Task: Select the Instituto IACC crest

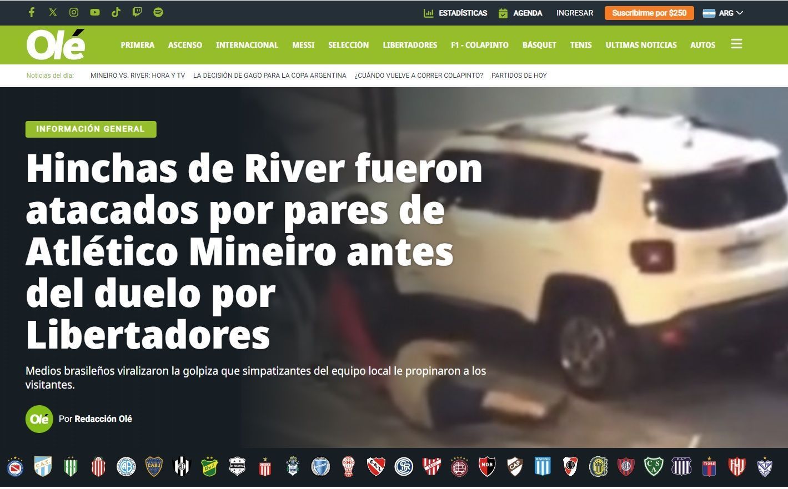Action: 431,467
